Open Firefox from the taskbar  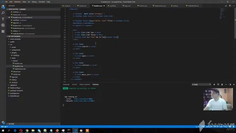(57, 130)
